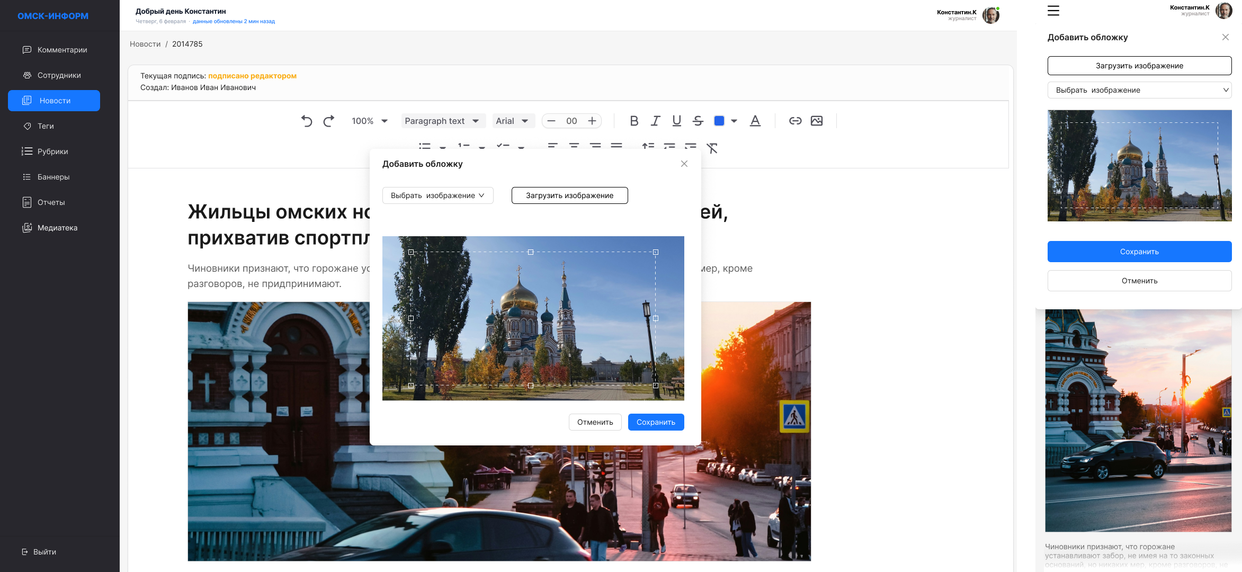Viewport: 1242px width, 572px height.
Task: Select center alignment in the toolbar
Action: point(575,147)
